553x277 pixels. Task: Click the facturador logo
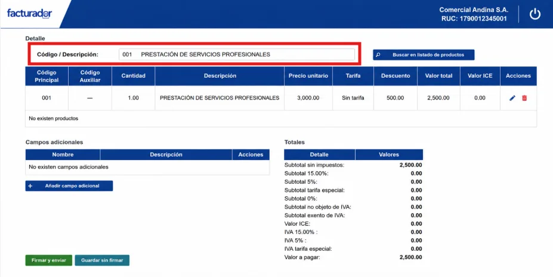[x=30, y=13]
